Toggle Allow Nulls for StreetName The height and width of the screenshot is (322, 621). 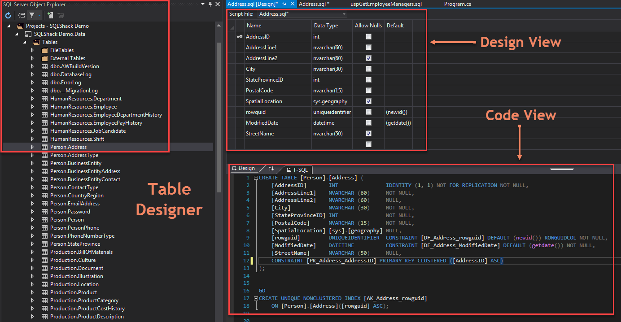tap(368, 134)
